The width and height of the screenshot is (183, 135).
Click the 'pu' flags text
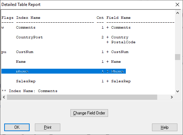(4, 52)
